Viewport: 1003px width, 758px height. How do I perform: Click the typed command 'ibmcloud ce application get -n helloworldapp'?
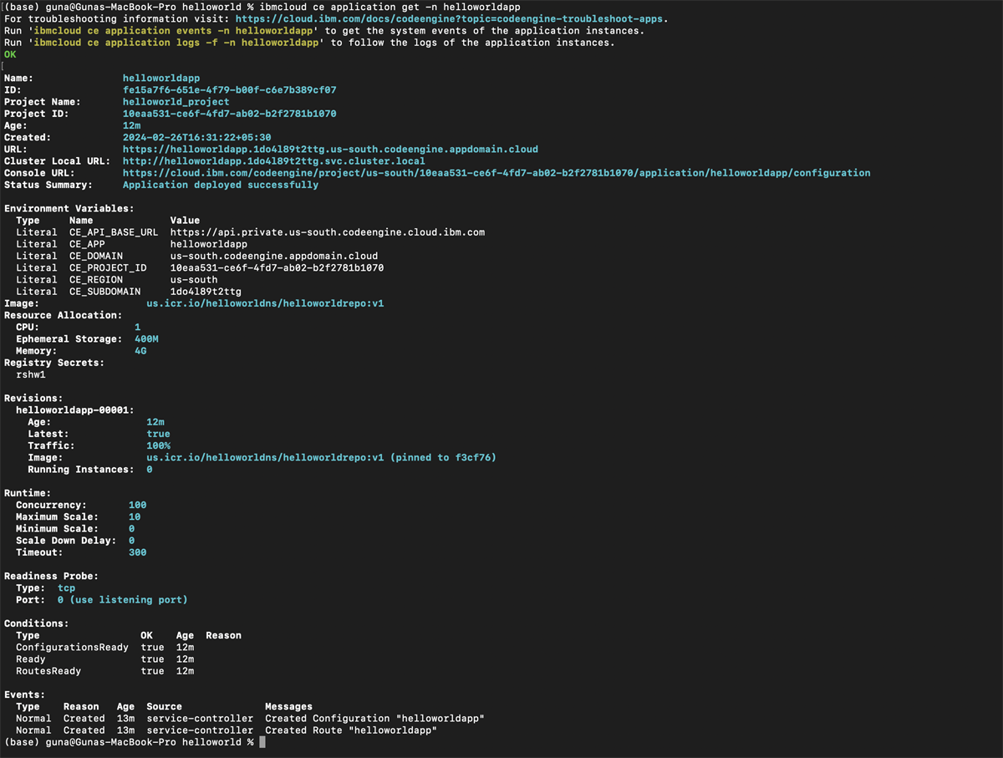389,7
